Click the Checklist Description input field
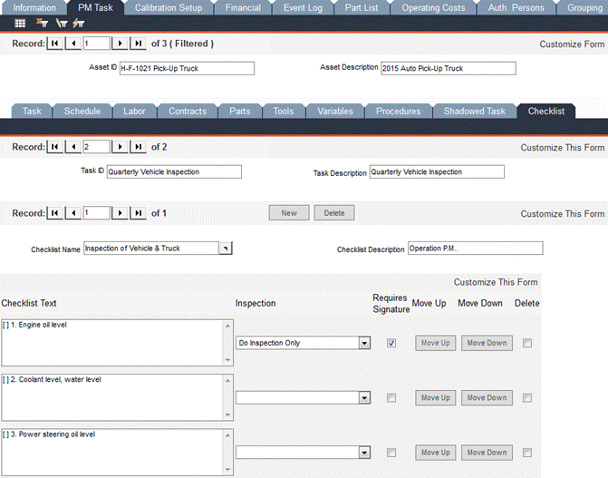 tap(474, 249)
